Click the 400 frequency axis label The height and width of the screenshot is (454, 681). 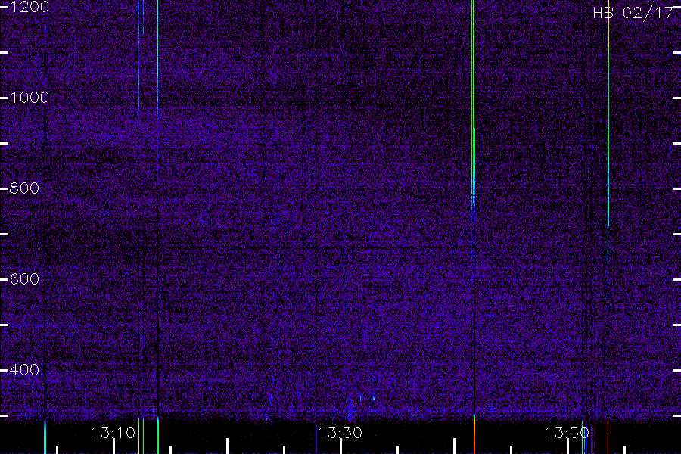tap(24, 370)
